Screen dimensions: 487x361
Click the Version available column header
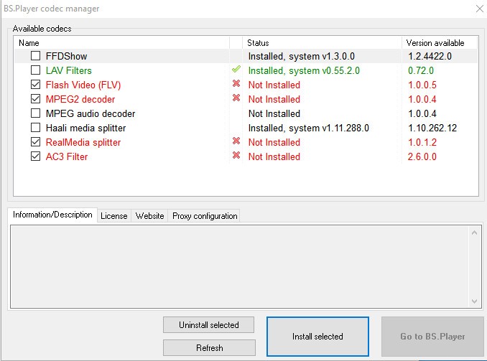(440, 43)
